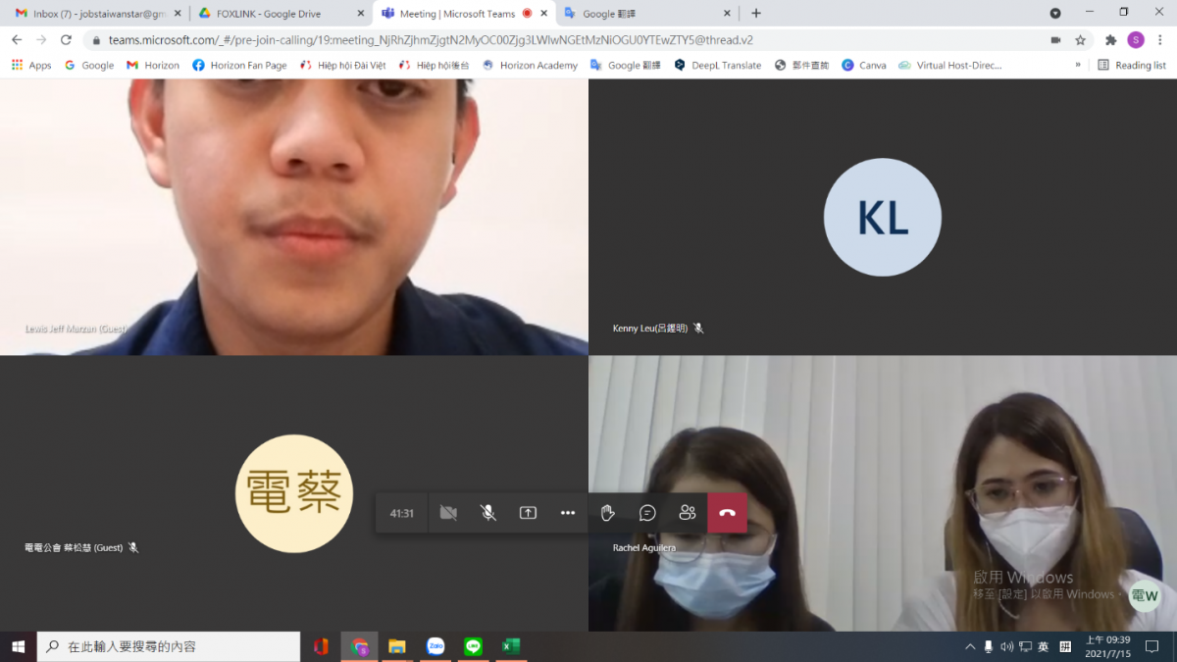Viewport: 1177px width, 662px height.
Task: Unmute the microphone in the meeting toolbar
Action: pos(487,513)
